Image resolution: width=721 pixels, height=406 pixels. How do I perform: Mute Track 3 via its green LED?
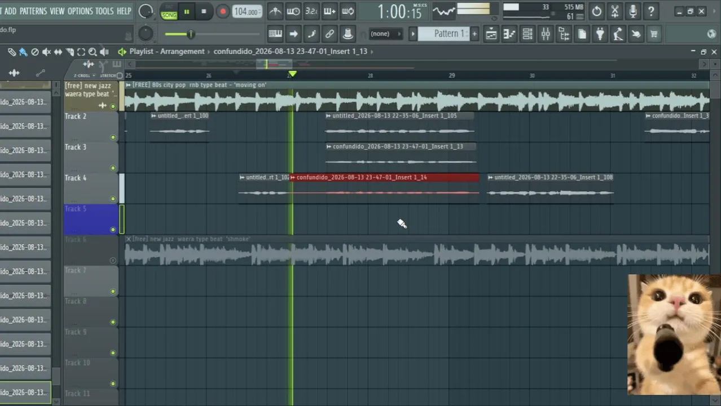[x=113, y=168]
